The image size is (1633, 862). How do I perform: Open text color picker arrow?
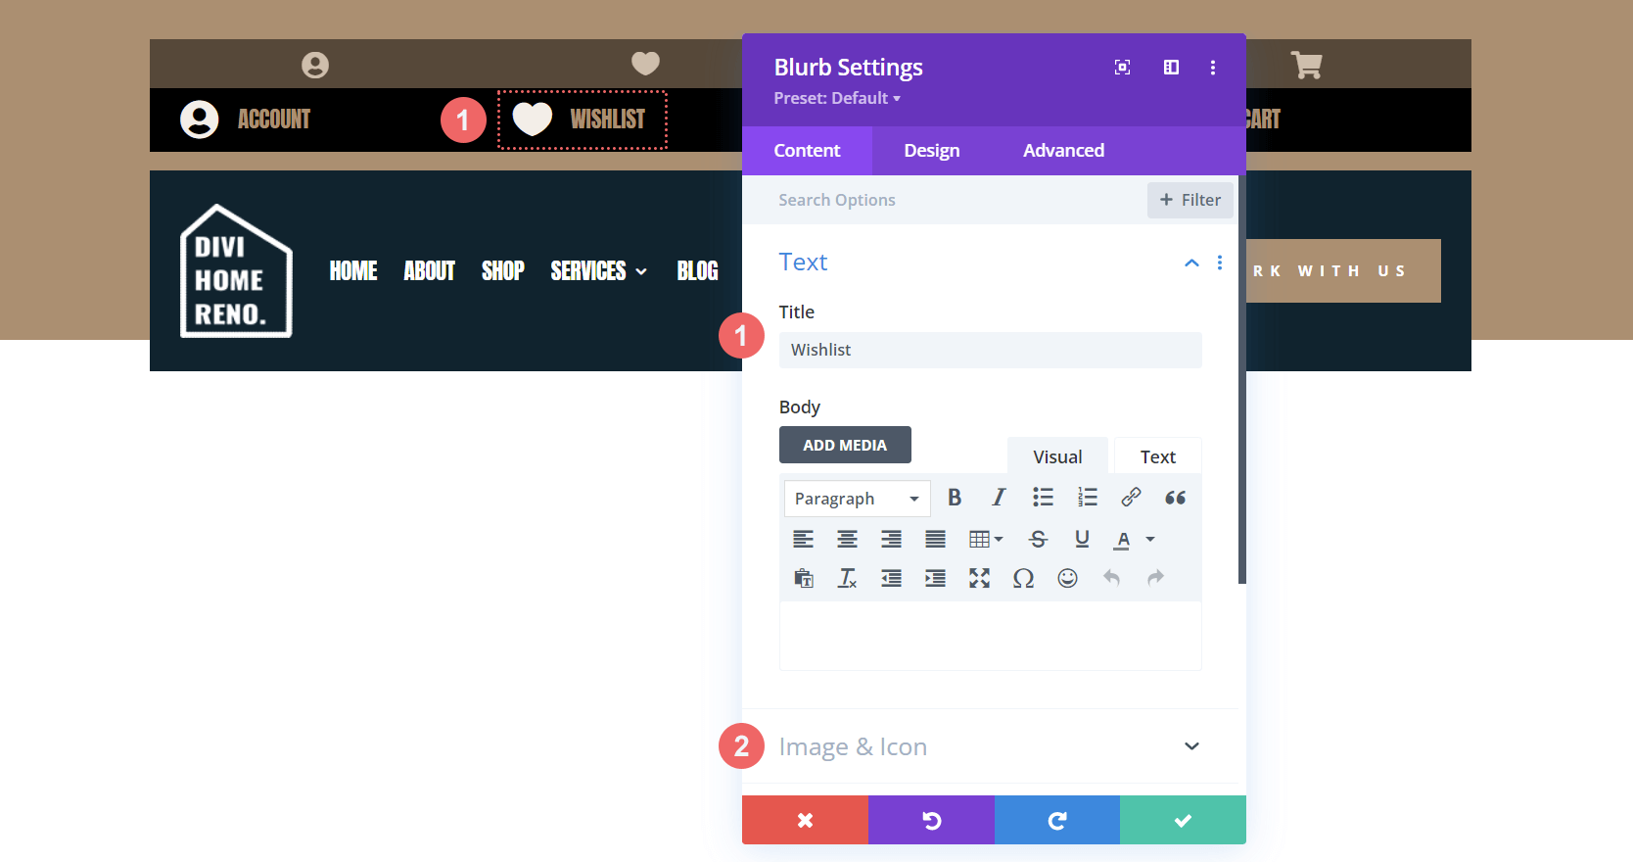click(x=1150, y=539)
